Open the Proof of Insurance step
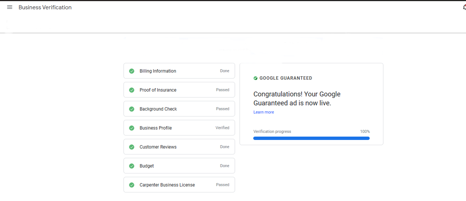The width and height of the screenshot is (466, 201). (179, 90)
